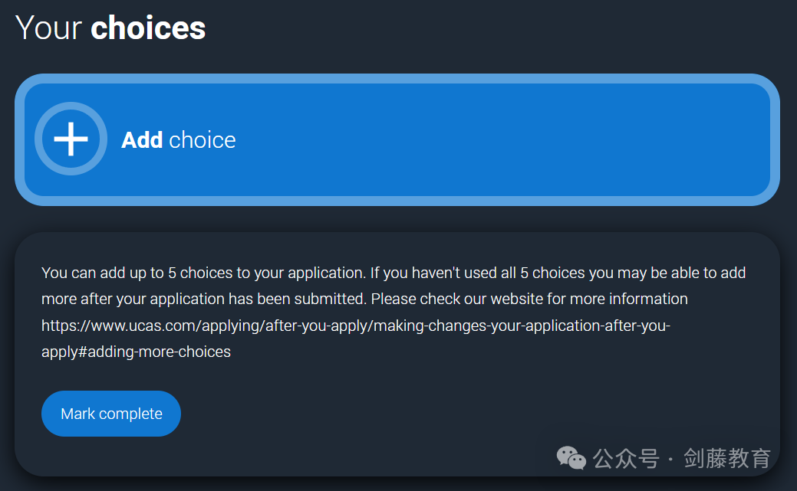This screenshot has height=491, width=797.
Task: Click blank space beside Mark complete button
Action: [x=356, y=414]
